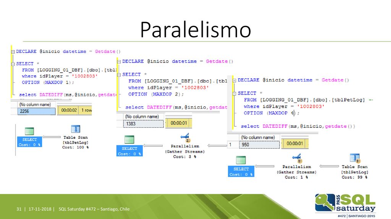Click the OPTION (MAXDOP 4) line
Screen dimensions: 391x219
(271, 113)
